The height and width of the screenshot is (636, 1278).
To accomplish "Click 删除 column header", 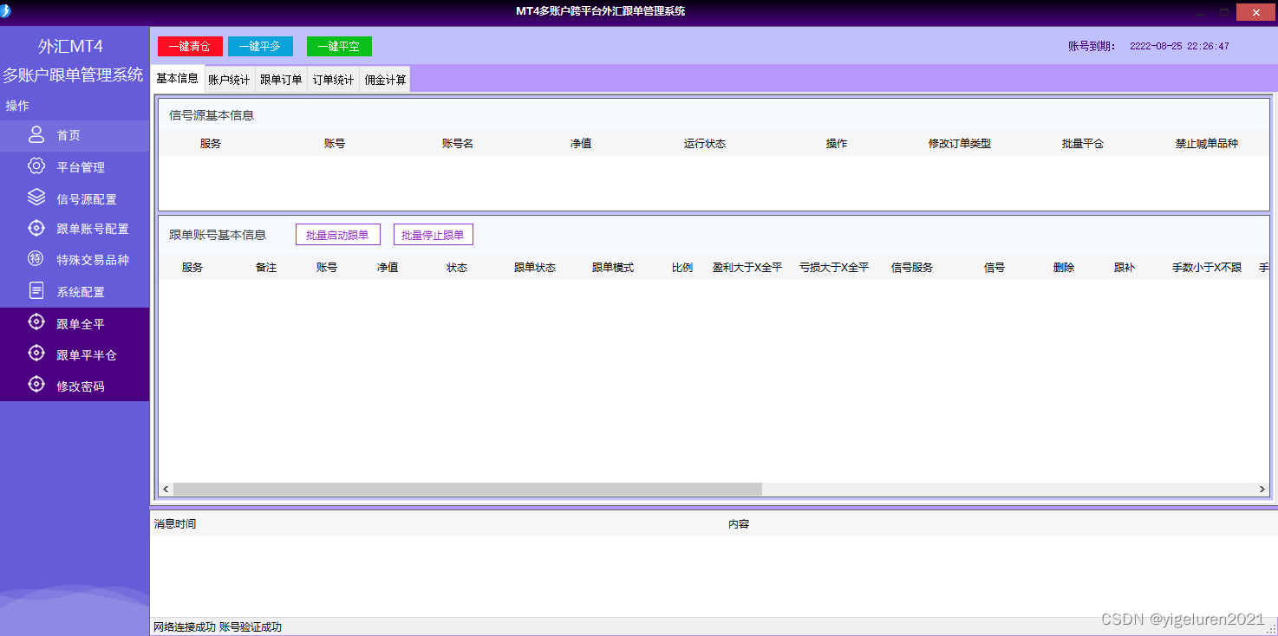I will coord(1064,268).
